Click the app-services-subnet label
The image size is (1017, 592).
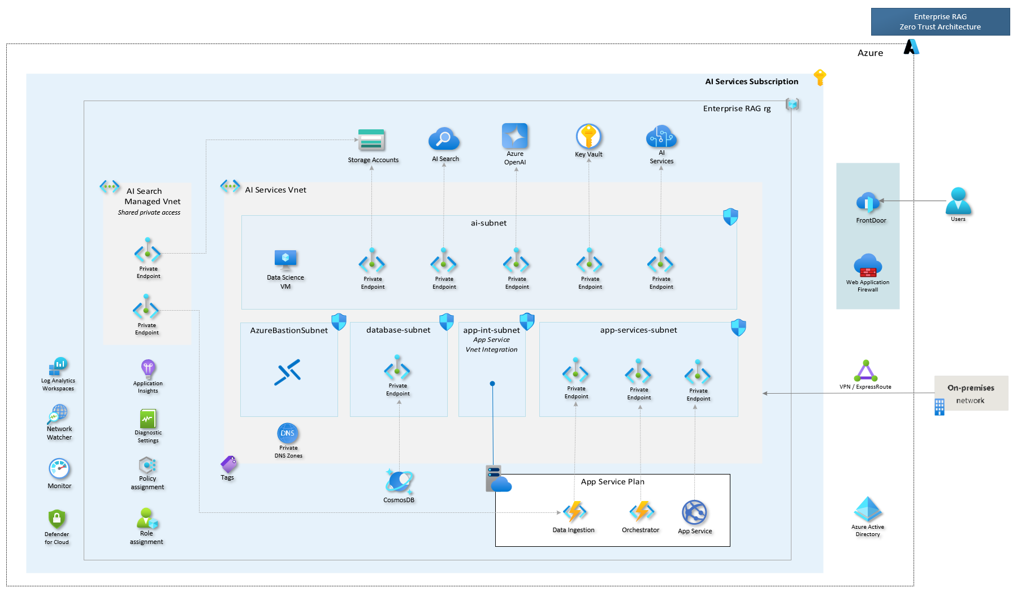coord(638,330)
